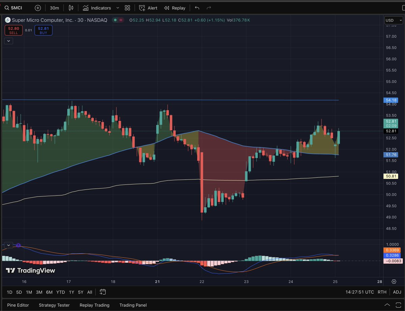Open the indicator templates grid icon
The height and width of the screenshot is (311, 405).
click(127, 8)
